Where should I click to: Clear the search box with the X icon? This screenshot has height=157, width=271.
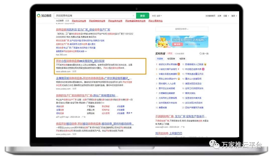click(133, 16)
